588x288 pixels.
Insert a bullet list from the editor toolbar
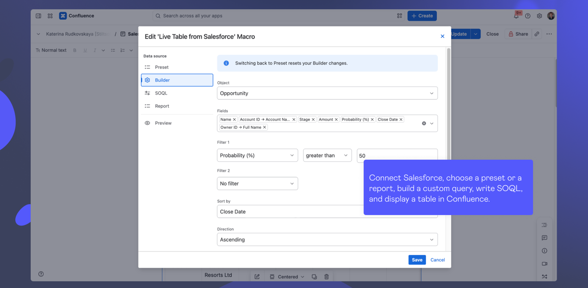(113, 50)
